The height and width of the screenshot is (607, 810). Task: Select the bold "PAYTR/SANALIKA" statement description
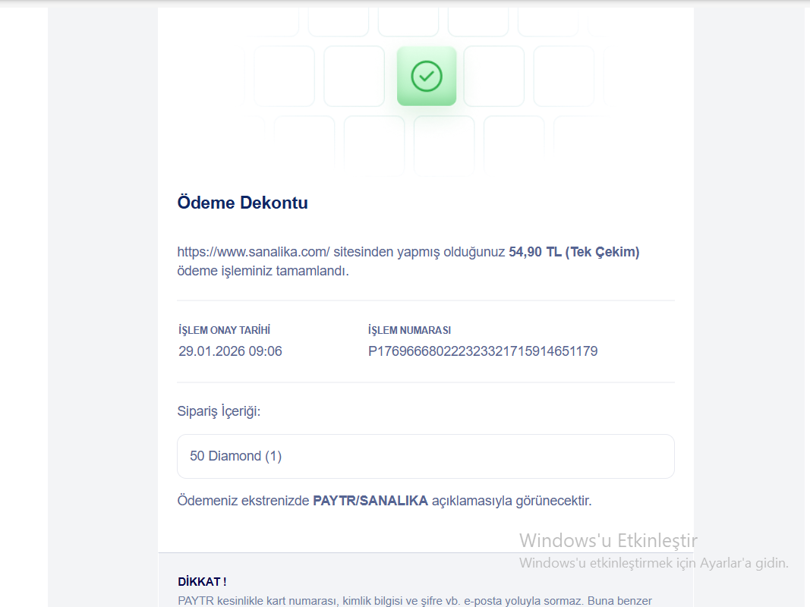370,501
